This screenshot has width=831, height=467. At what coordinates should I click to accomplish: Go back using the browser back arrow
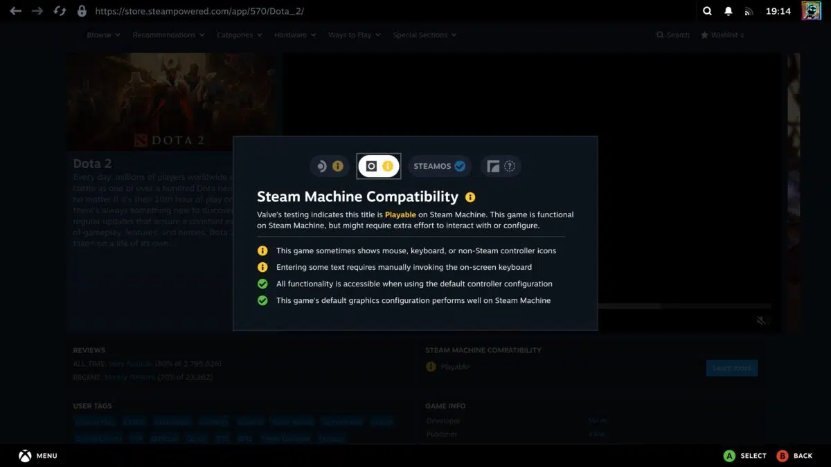tap(15, 11)
